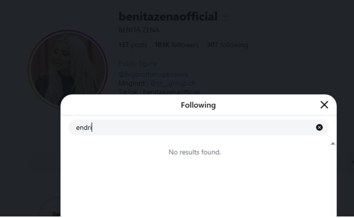Visit the @bigbrothervipkosova profile link
This screenshot has height=218, width=354.
point(153,75)
